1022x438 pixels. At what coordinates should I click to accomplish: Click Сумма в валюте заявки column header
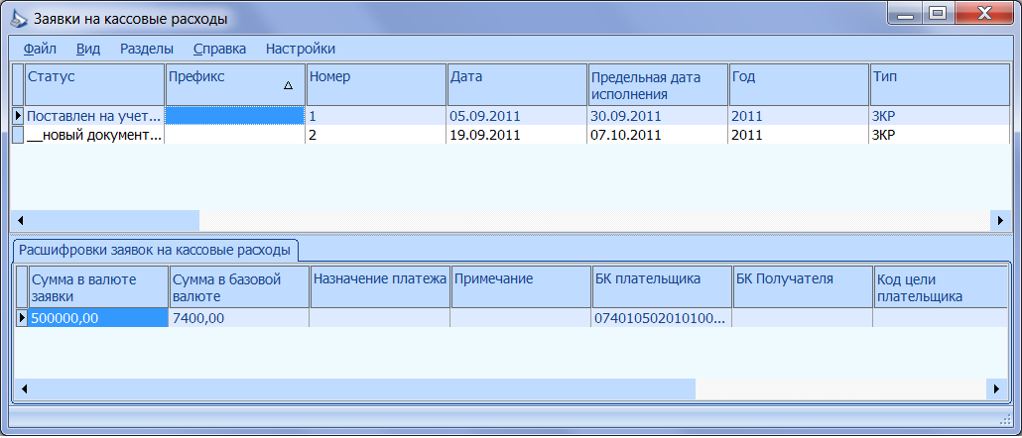point(98,287)
